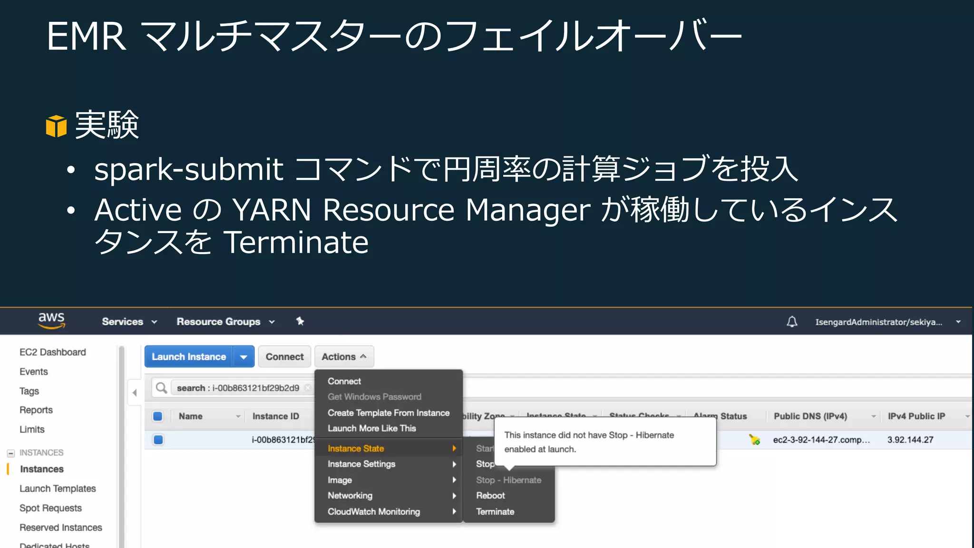Open Spot Requests in the sidebar
The height and width of the screenshot is (548, 974).
[x=50, y=508]
